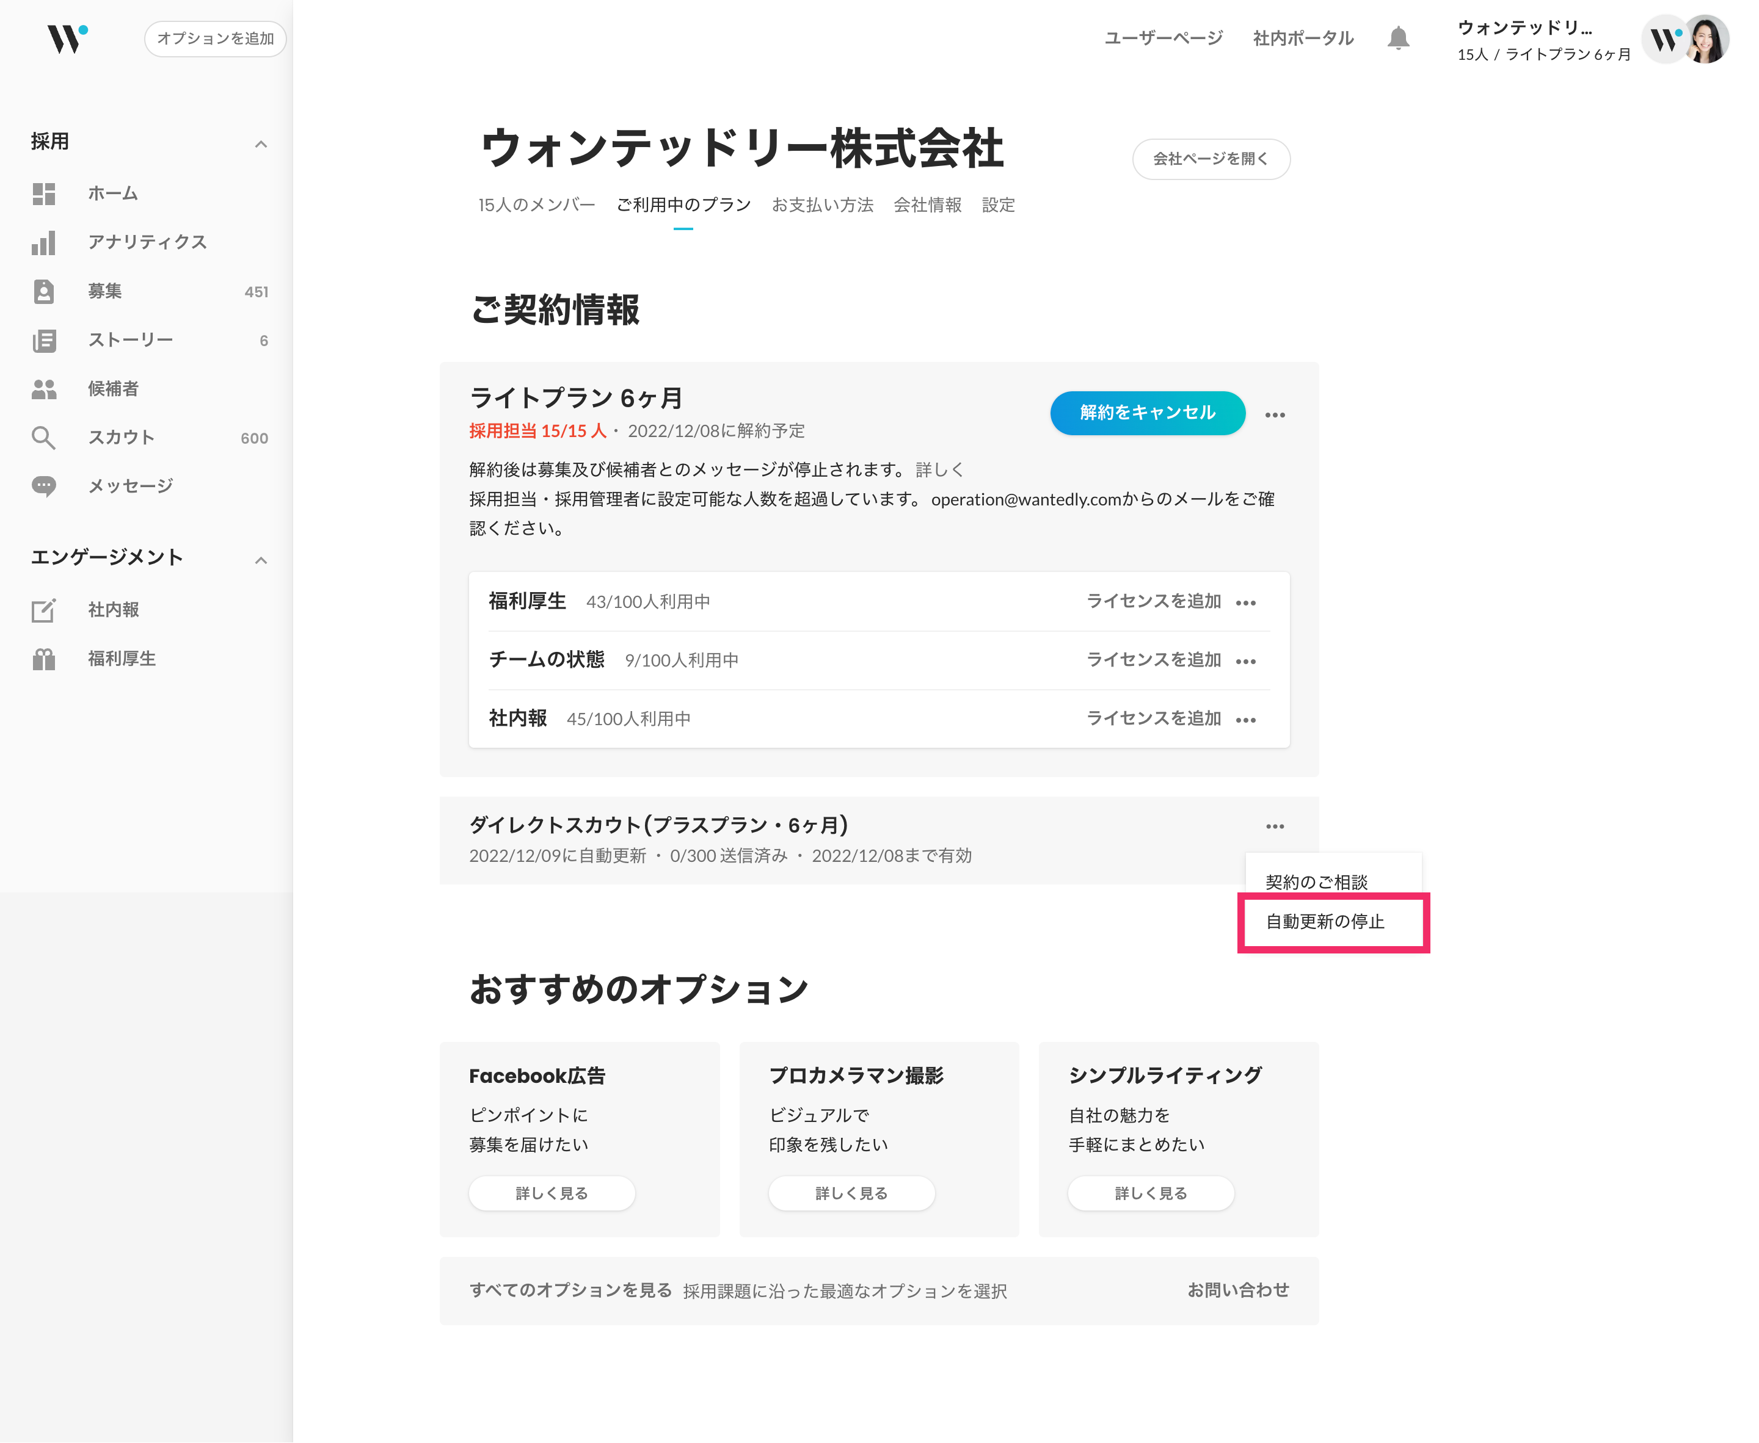This screenshot has width=1759, height=1443.
Task: Click the notification bell icon
Action: coord(1398,38)
